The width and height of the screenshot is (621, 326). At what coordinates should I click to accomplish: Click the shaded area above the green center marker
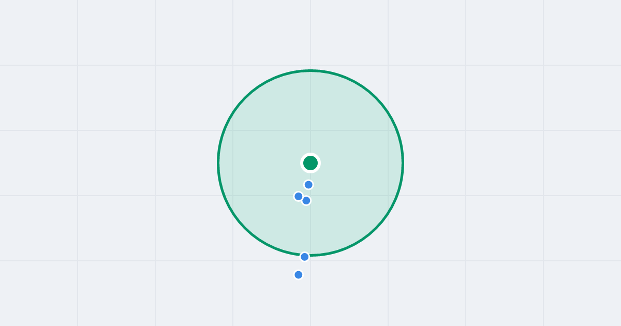(x=310, y=114)
